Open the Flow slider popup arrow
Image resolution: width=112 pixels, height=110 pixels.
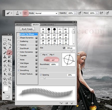[97, 13]
